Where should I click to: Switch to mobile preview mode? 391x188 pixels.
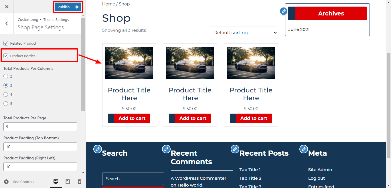tap(80, 181)
